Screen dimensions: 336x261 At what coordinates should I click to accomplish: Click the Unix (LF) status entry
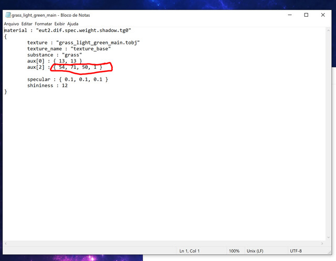[255, 251]
